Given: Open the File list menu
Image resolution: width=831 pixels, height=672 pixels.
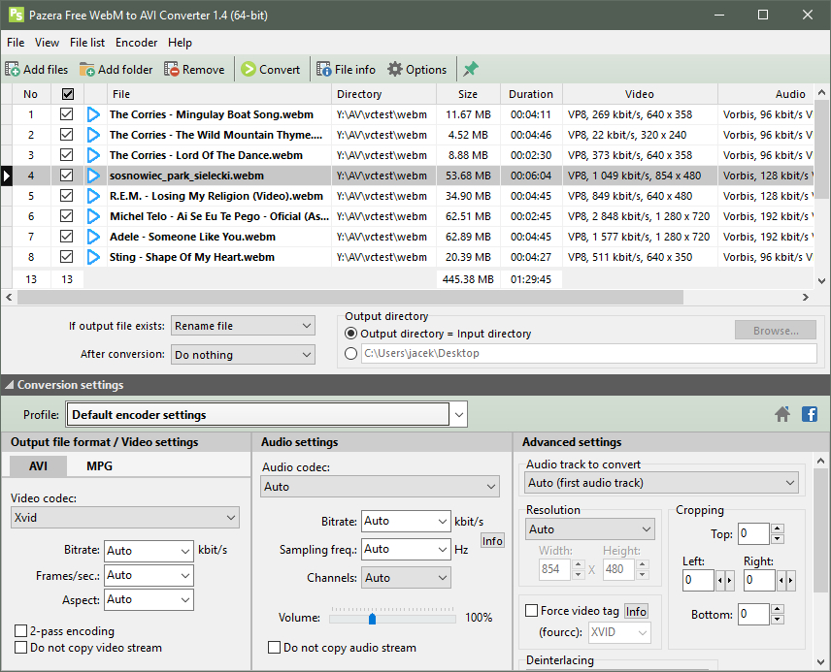Looking at the screenshot, I should pyautogui.click(x=87, y=43).
